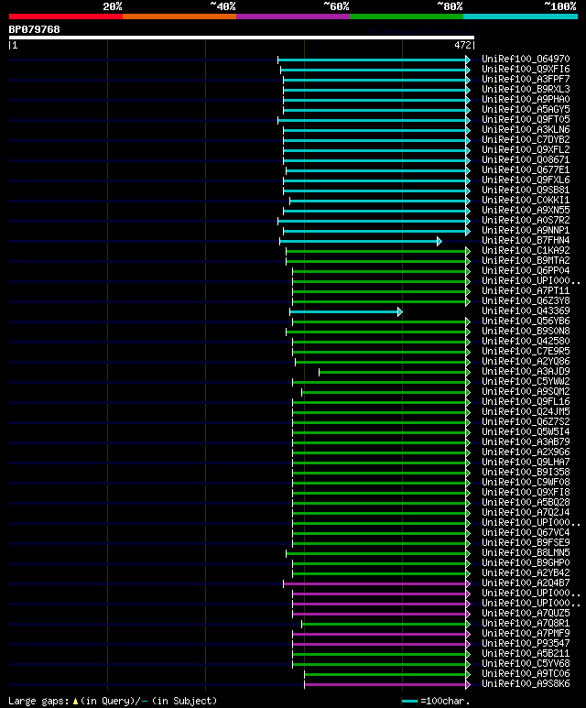Click label UniRef100_Q677E1

(526, 170)
